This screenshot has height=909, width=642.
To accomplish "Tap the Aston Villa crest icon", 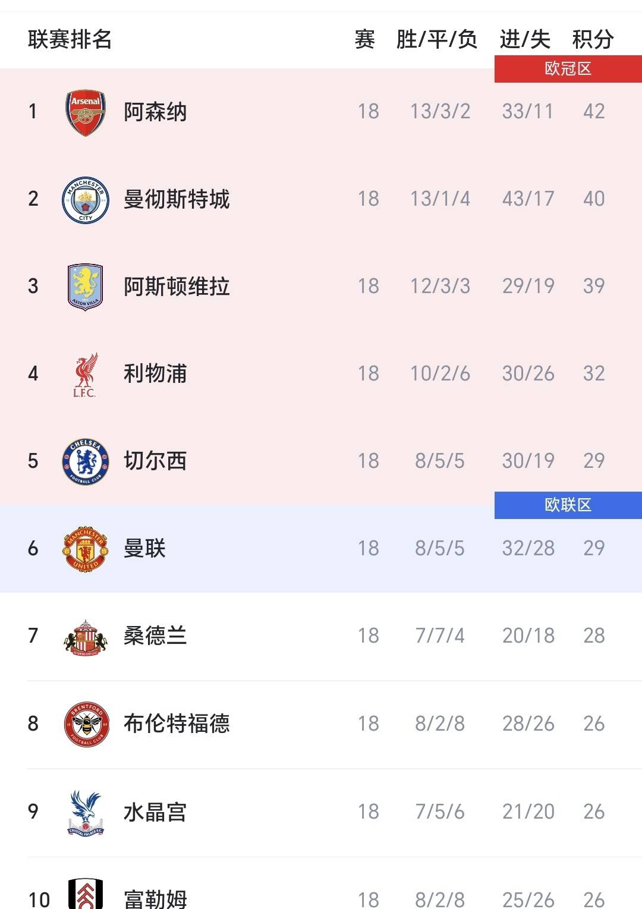I will pyautogui.click(x=86, y=287).
